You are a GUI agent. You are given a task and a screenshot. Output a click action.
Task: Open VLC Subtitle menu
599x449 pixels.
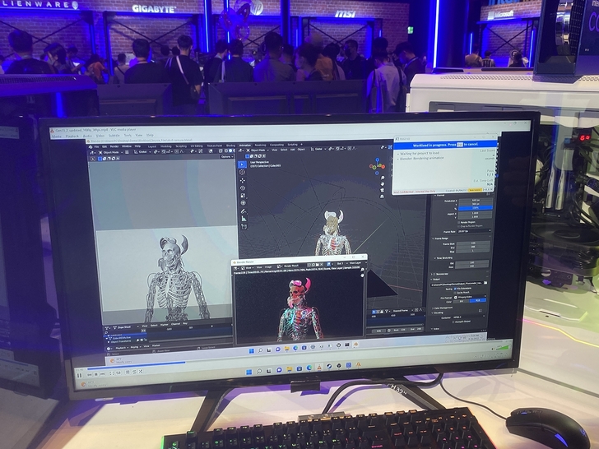tap(114, 136)
